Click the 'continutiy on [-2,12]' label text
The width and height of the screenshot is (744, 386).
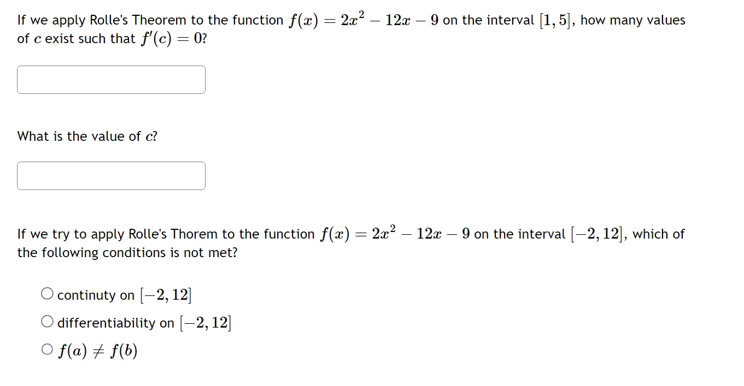coord(123,294)
